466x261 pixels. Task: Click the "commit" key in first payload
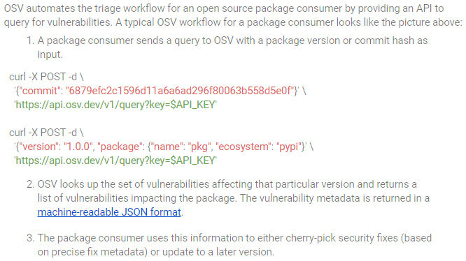tap(40, 91)
